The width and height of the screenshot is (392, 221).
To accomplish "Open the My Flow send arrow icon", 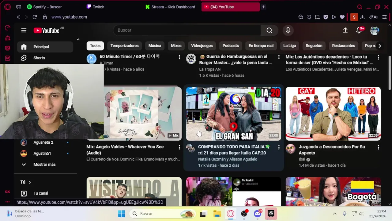I will (334, 17).
